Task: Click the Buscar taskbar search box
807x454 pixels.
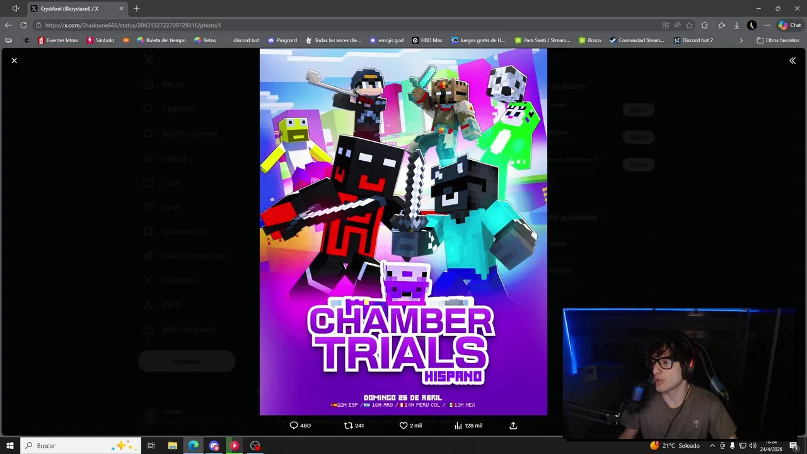Action: [x=80, y=446]
